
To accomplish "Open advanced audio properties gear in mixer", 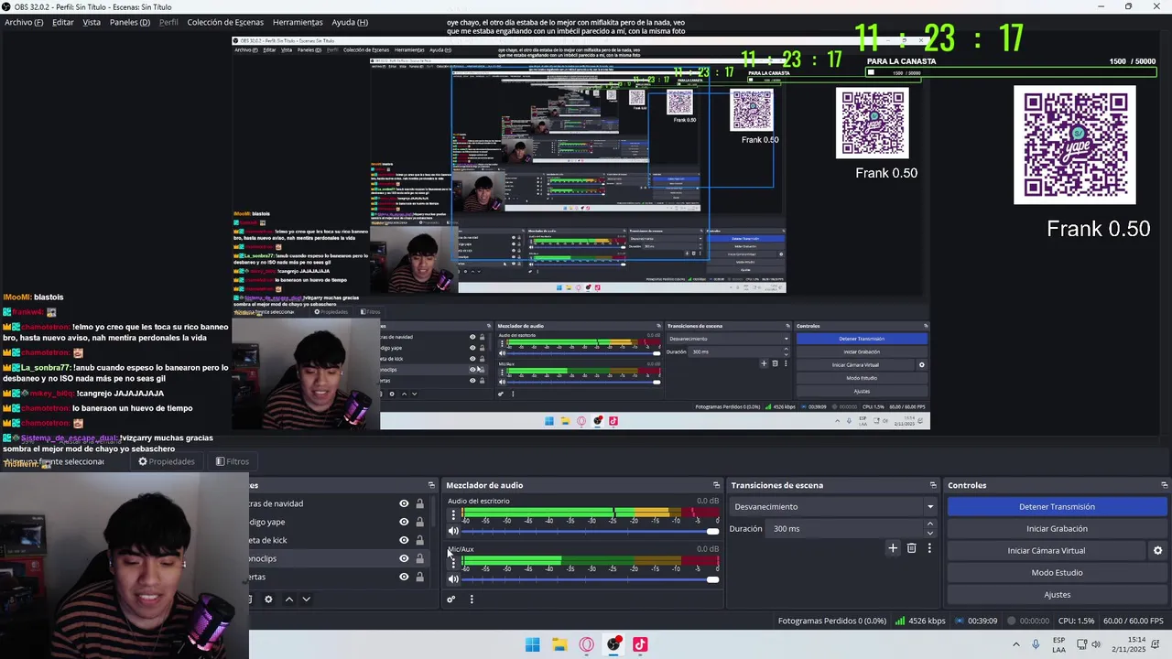I will point(450,600).
